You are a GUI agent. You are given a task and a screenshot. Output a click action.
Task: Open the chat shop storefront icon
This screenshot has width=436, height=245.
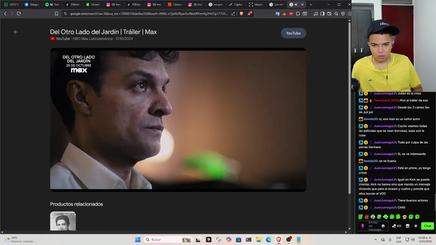pos(407,226)
